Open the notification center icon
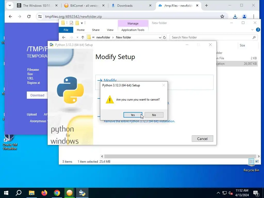The height and width of the screenshot is (198, 264). click(256, 193)
